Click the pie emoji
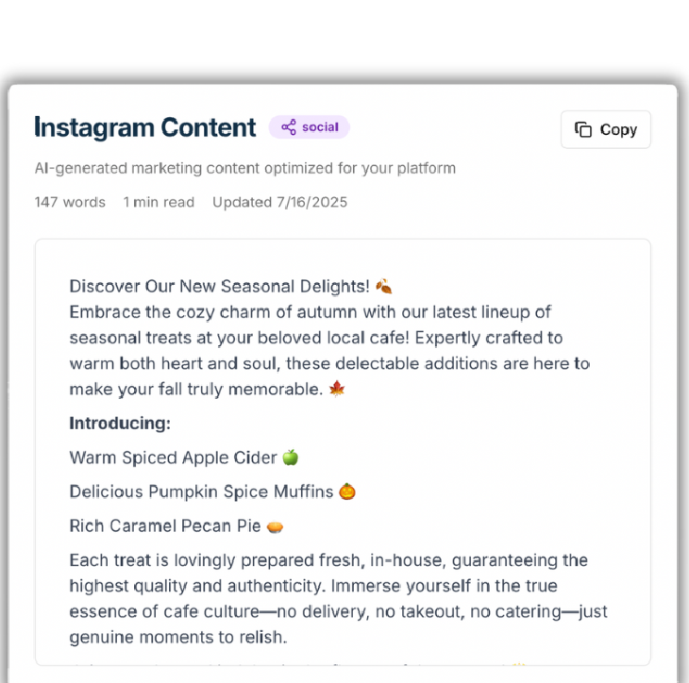The width and height of the screenshot is (689, 683). [x=276, y=526]
